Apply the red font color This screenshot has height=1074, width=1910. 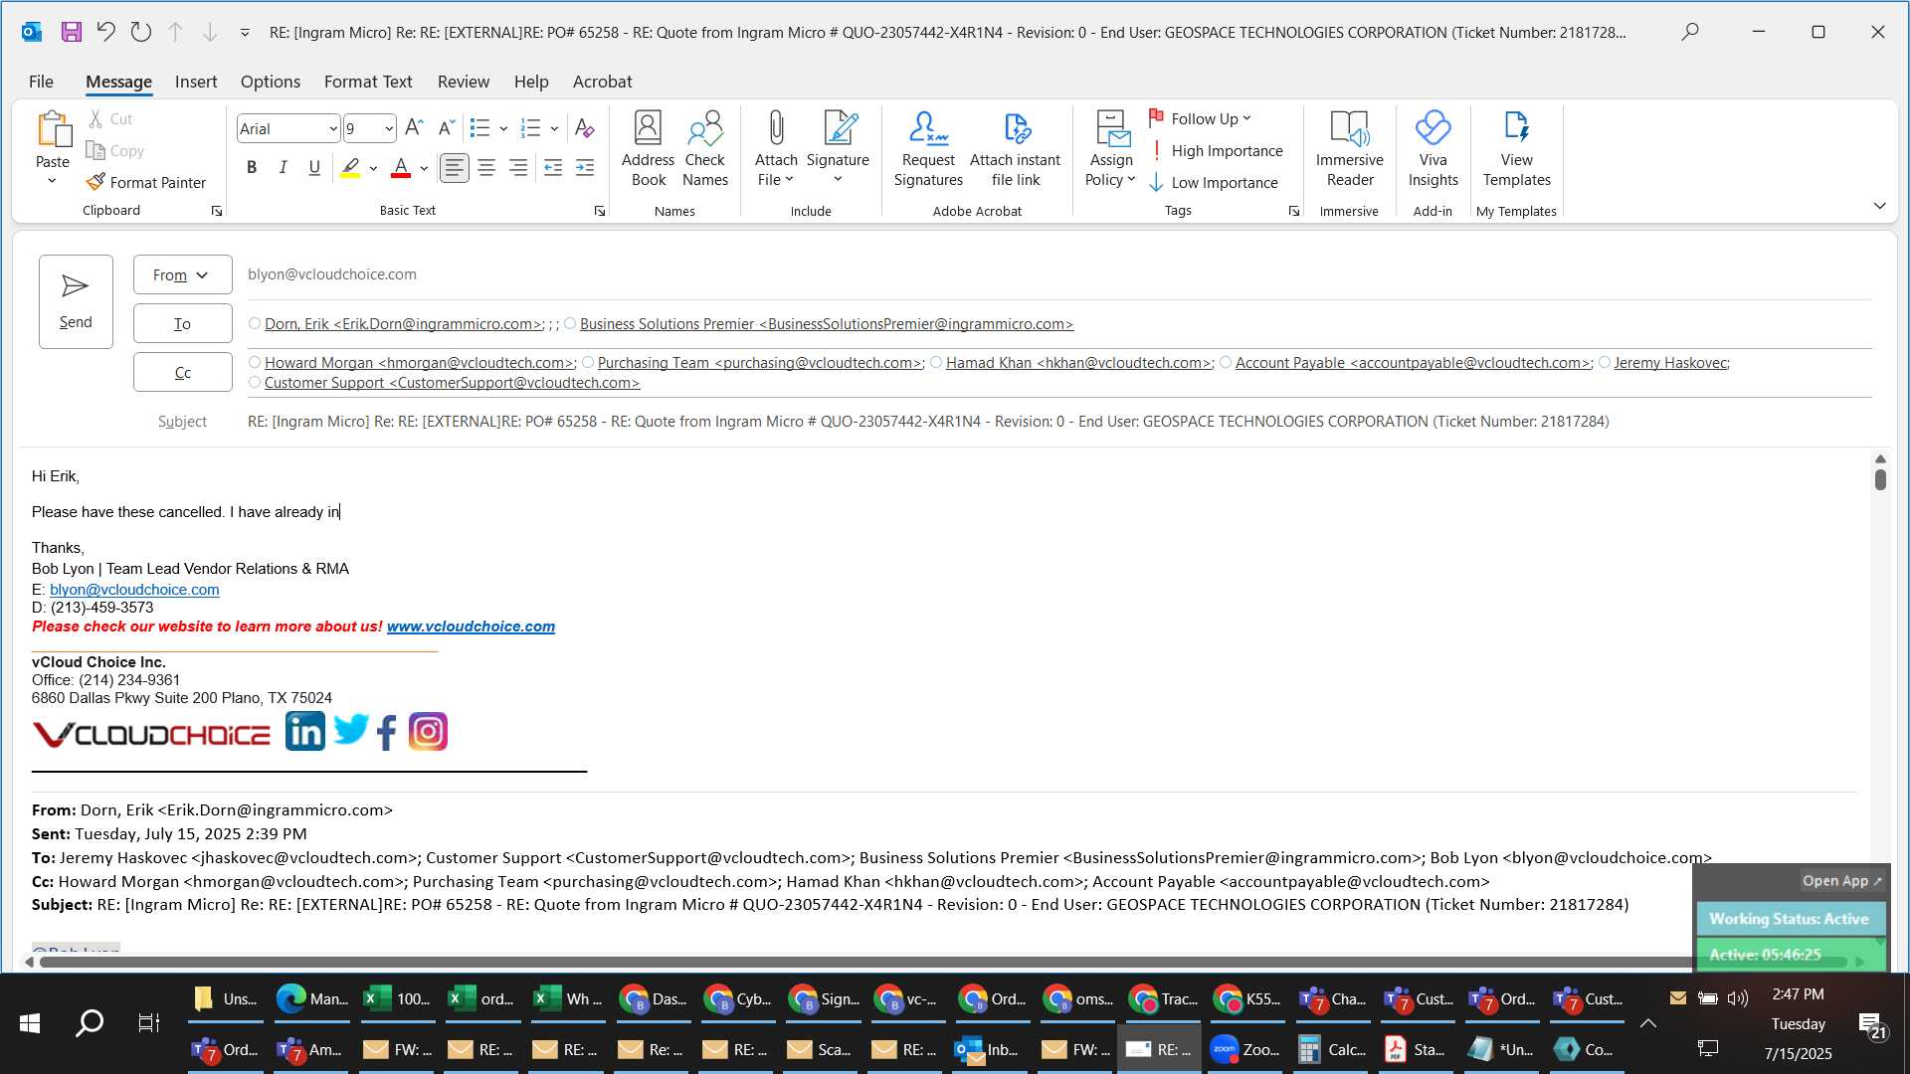[400, 168]
